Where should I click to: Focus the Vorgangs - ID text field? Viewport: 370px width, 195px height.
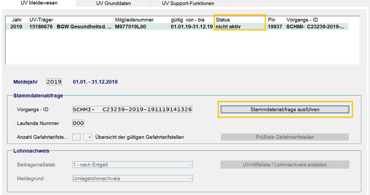pos(132,109)
